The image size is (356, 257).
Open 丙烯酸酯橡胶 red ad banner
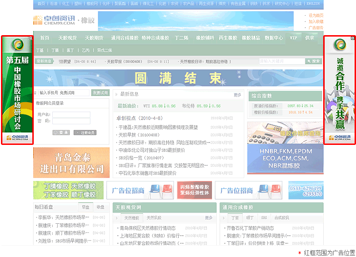(194, 190)
